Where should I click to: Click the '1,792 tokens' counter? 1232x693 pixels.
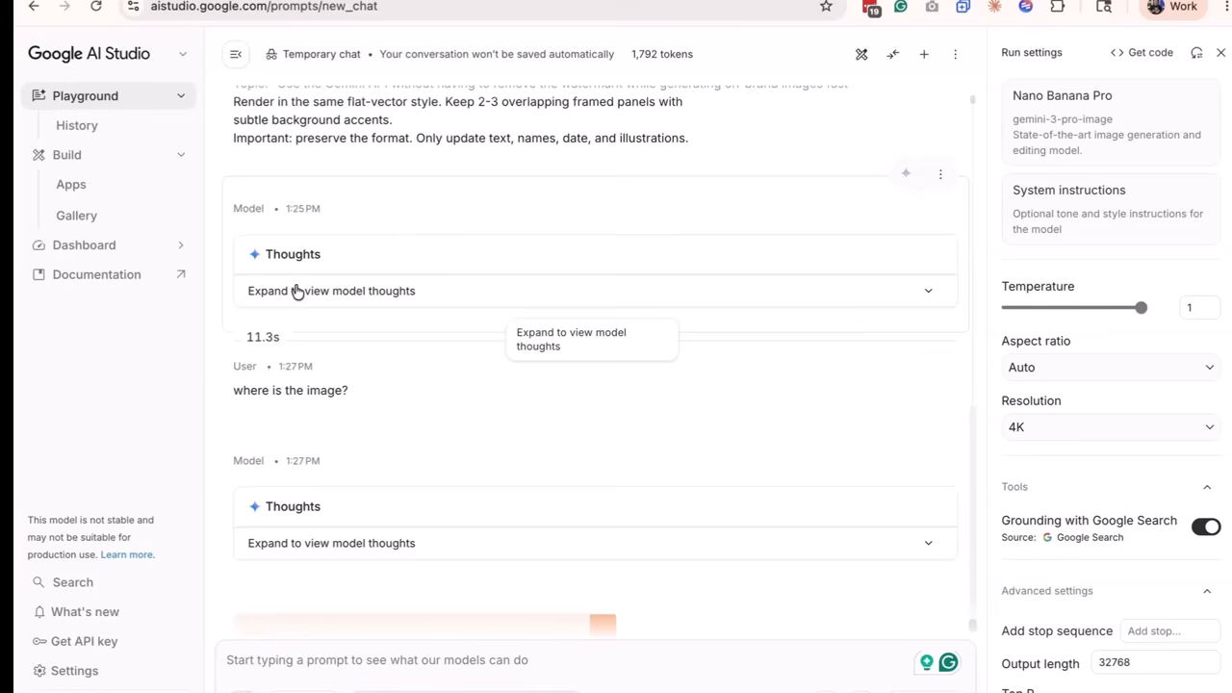point(662,54)
